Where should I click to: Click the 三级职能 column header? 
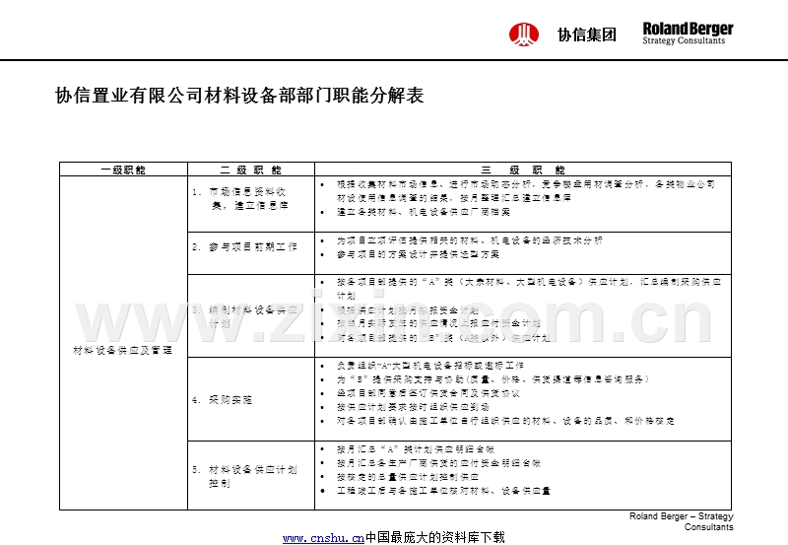click(523, 170)
